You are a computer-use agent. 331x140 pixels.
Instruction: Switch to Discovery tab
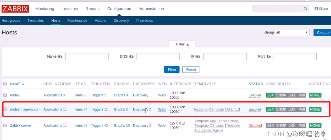[121, 20]
